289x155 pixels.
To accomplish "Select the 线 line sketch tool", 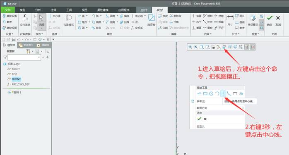I will (81, 16).
